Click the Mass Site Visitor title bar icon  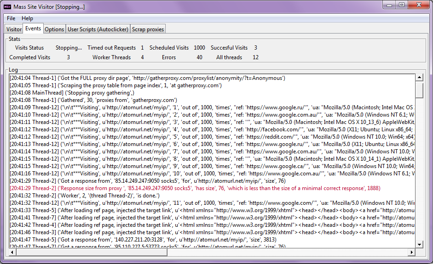click(7, 7)
